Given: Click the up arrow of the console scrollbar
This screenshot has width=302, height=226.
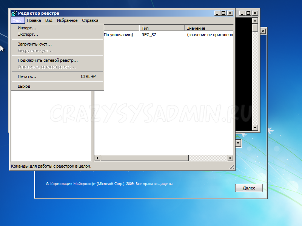Looking at the screenshot, I should click(255, 20).
